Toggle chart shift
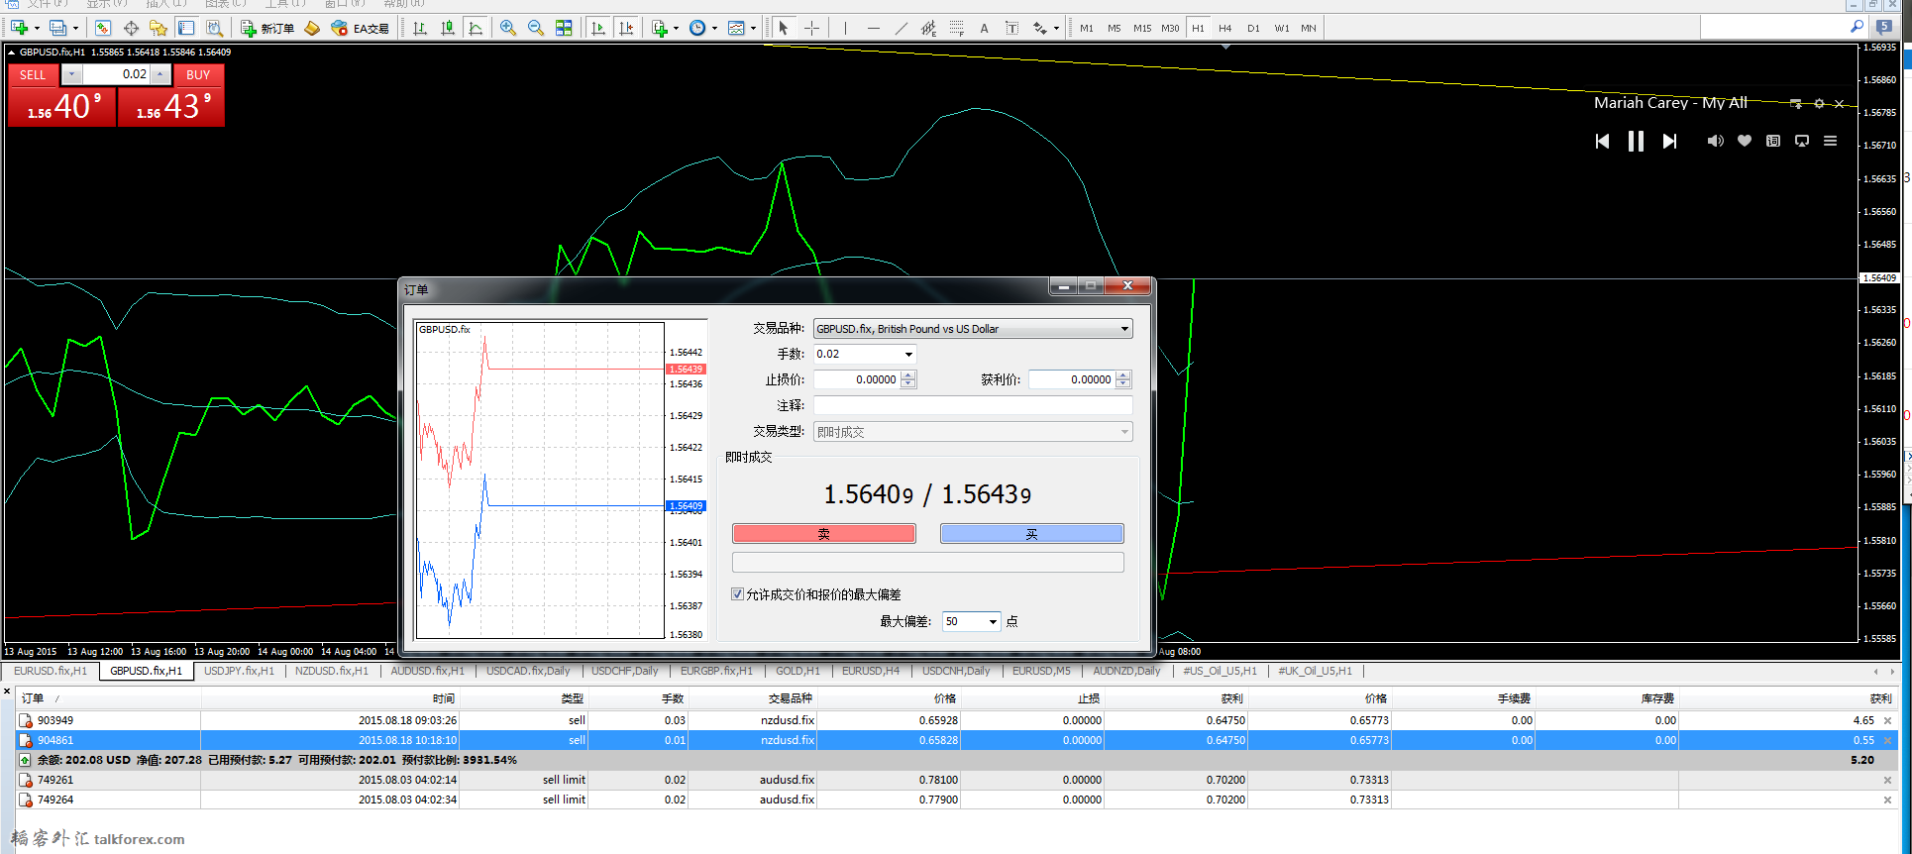The height and width of the screenshot is (854, 1912). 626,28
